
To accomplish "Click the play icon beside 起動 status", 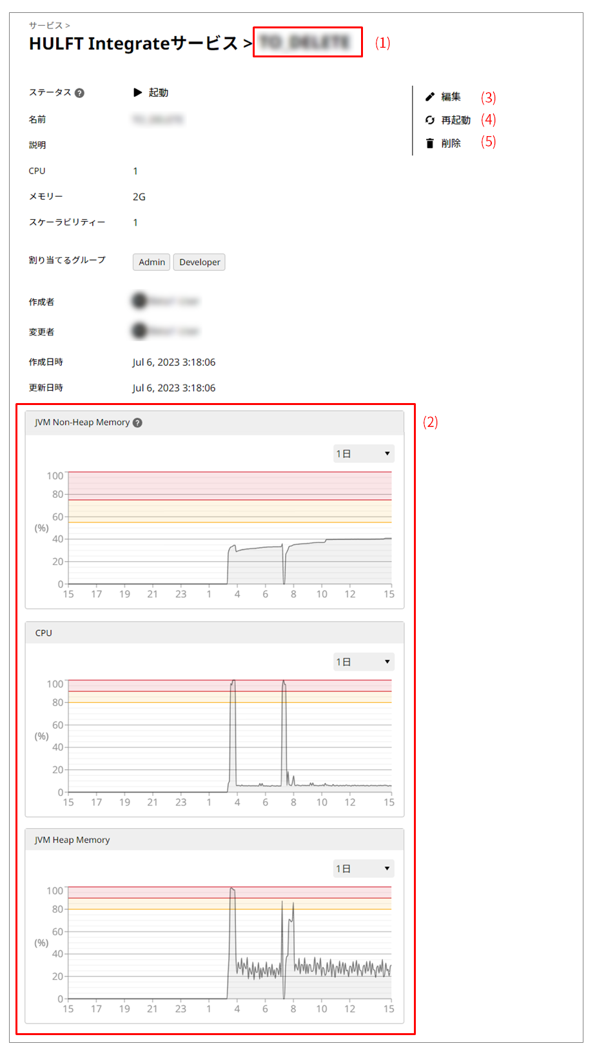I will [137, 92].
